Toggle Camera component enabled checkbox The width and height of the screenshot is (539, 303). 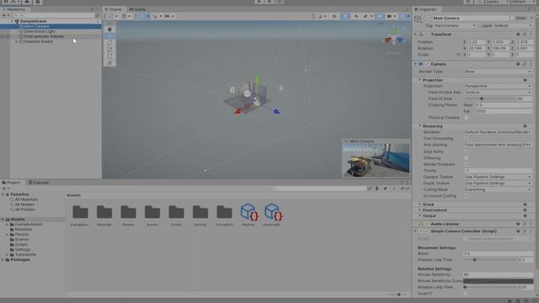tap(427, 64)
